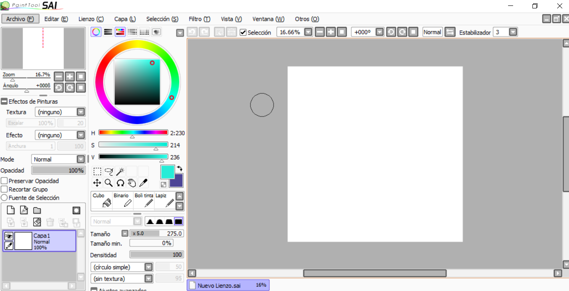Create a new layer folder
This screenshot has height=291, width=569.
pos(37,210)
